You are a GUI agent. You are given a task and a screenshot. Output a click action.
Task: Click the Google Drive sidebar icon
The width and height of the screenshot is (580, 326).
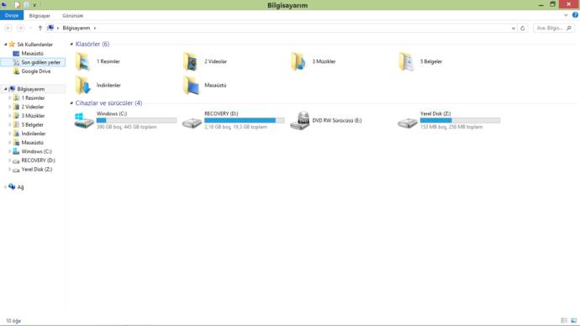pos(16,71)
